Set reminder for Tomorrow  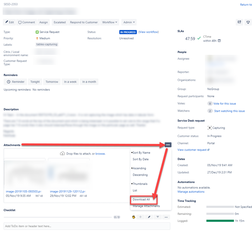[x=52, y=82]
